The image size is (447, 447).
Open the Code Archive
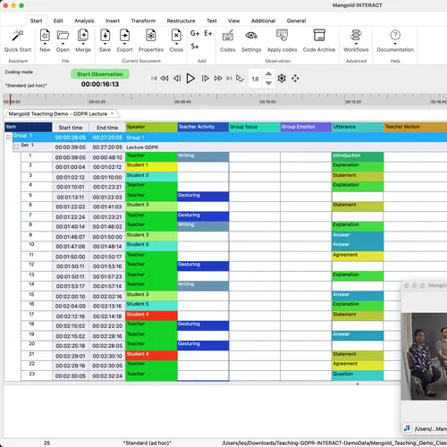click(319, 35)
